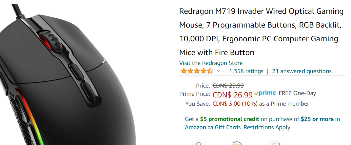Expand the ratings breakdown chevron beside stars
The height and width of the screenshot is (145, 351).
[x=219, y=71]
